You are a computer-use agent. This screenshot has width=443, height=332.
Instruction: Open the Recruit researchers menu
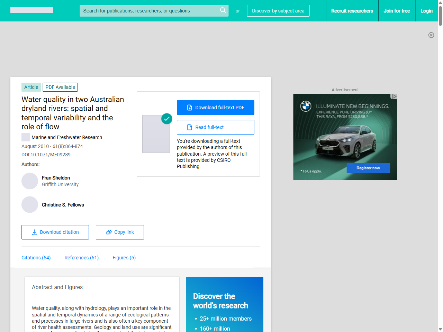(x=352, y=11)
